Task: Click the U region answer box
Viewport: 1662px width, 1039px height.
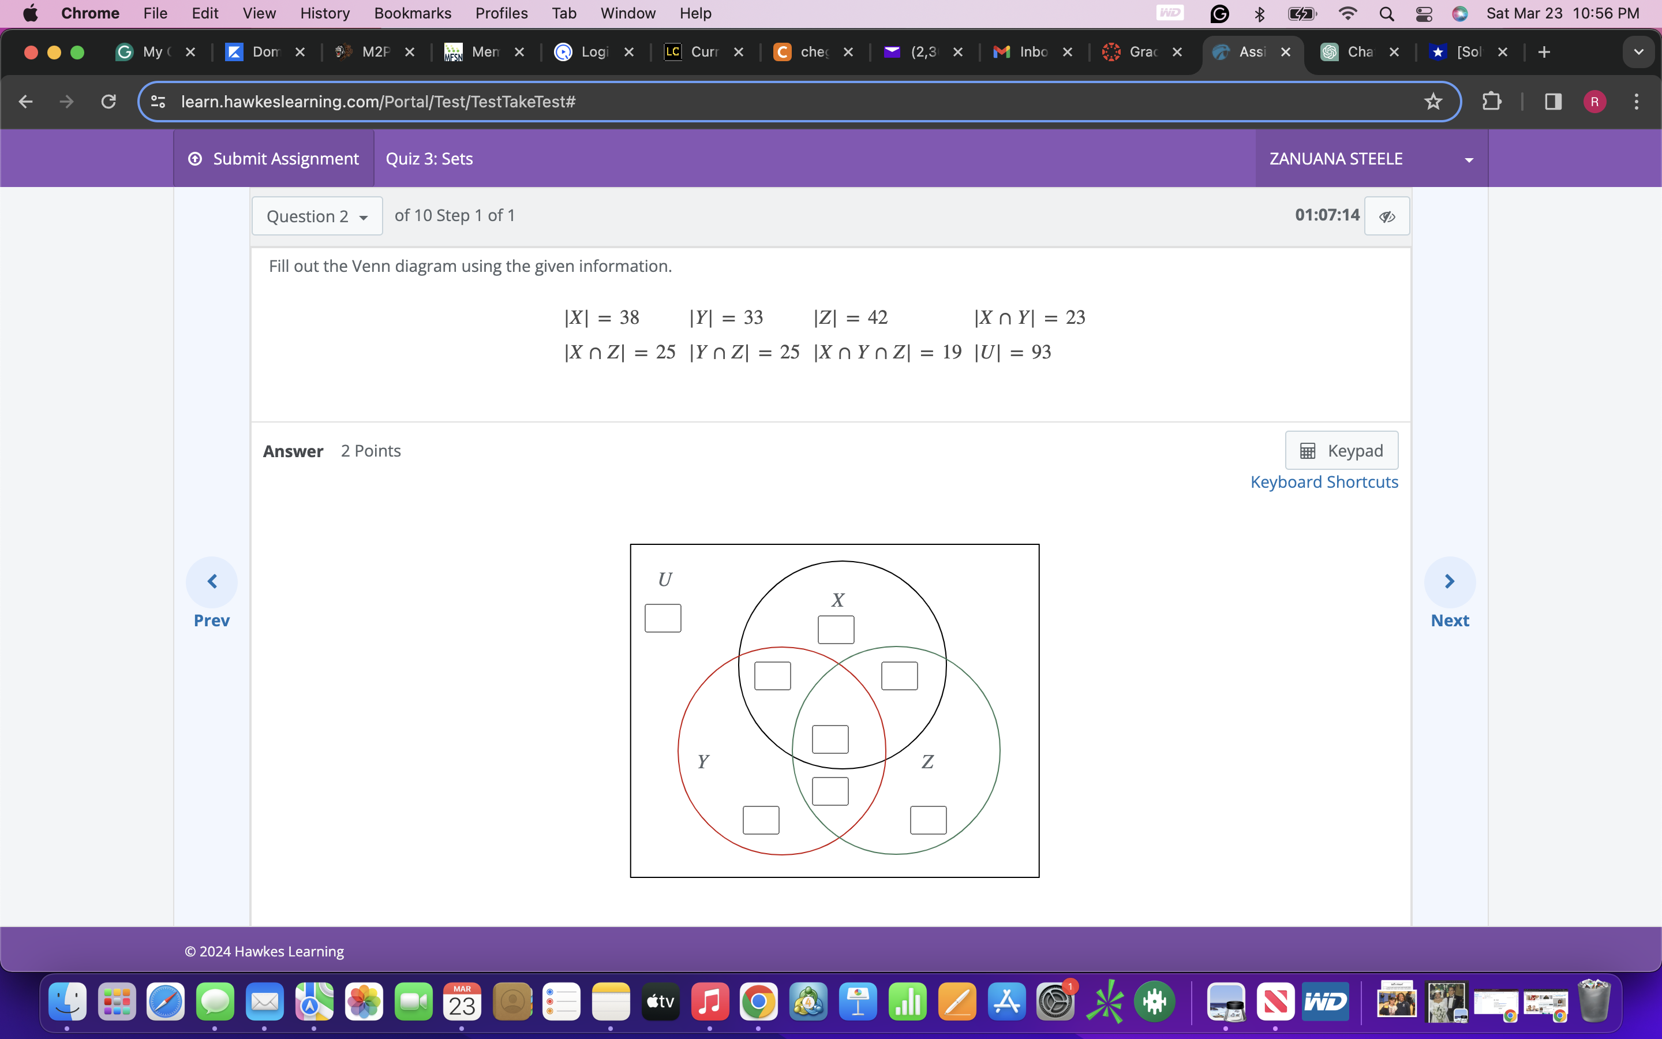Action: click(662, 617)
